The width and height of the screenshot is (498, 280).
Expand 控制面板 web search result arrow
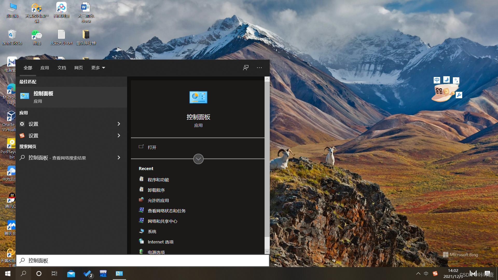[119, 158]
